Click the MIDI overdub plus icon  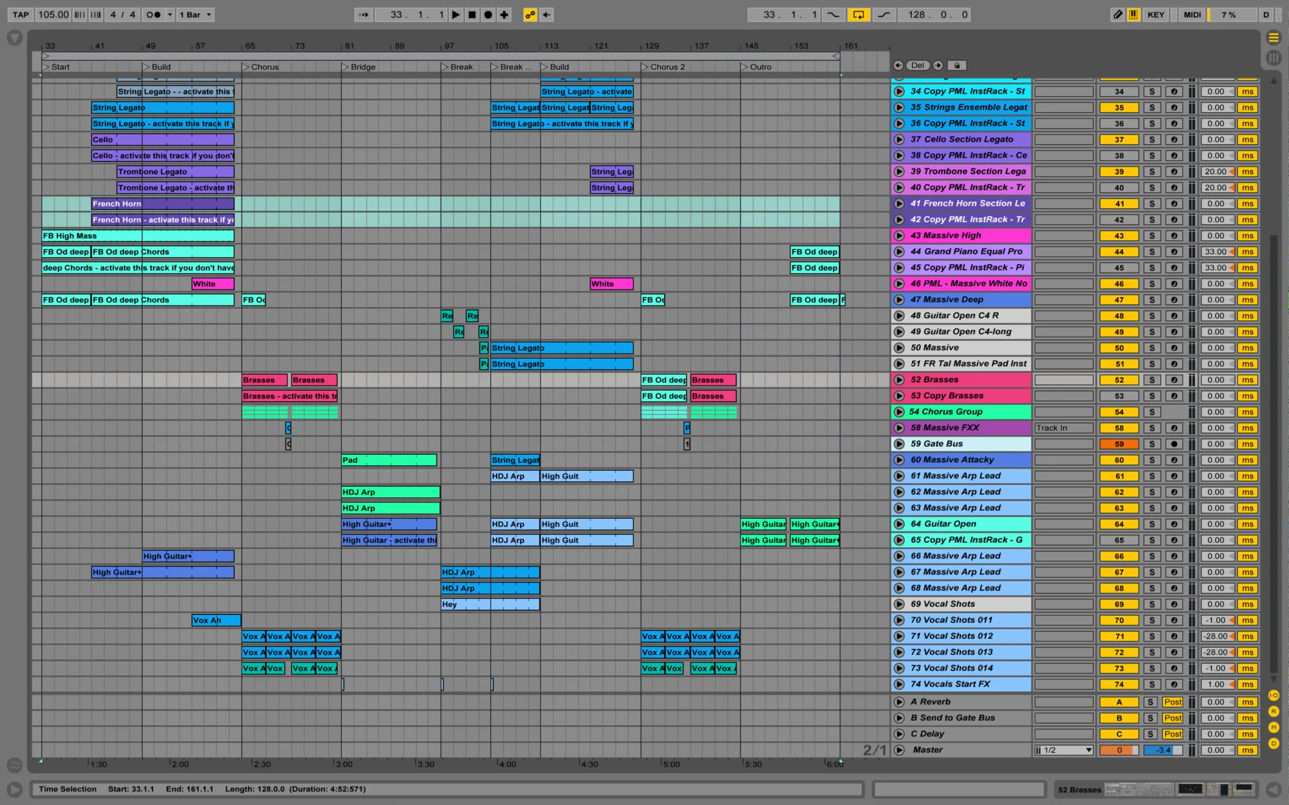pos(504,14)
